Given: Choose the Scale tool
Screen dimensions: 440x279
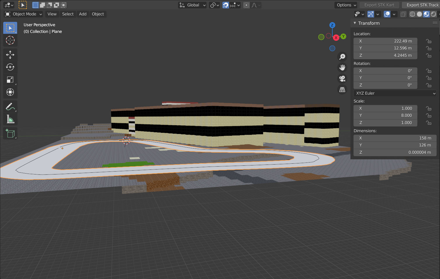Looking at the screenshot, I should (10, 80).
